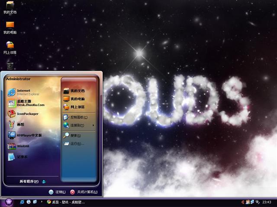Click the Administrator user name

point(18,79)
